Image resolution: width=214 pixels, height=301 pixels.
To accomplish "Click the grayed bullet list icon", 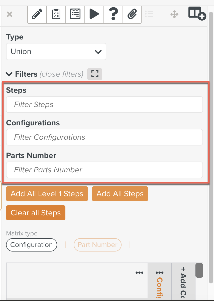I will point(149,14).
